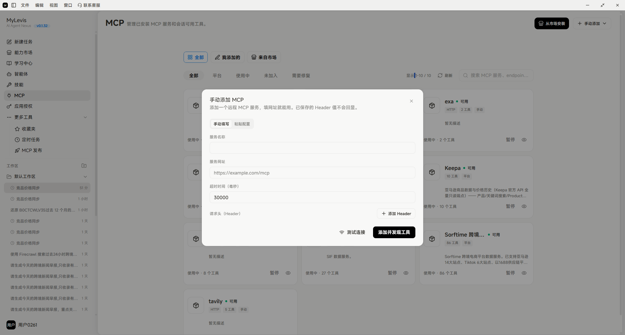The height and width of the screenshot is (335, 625).
Task: Toggle visibility eye on exa card
Action: (x=524, y=140)
